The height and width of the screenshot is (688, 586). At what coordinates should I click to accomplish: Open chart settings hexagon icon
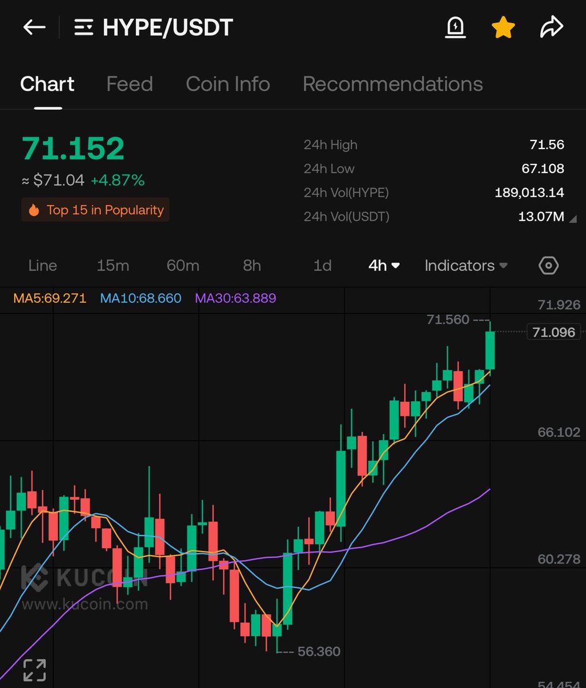[549, 265]
